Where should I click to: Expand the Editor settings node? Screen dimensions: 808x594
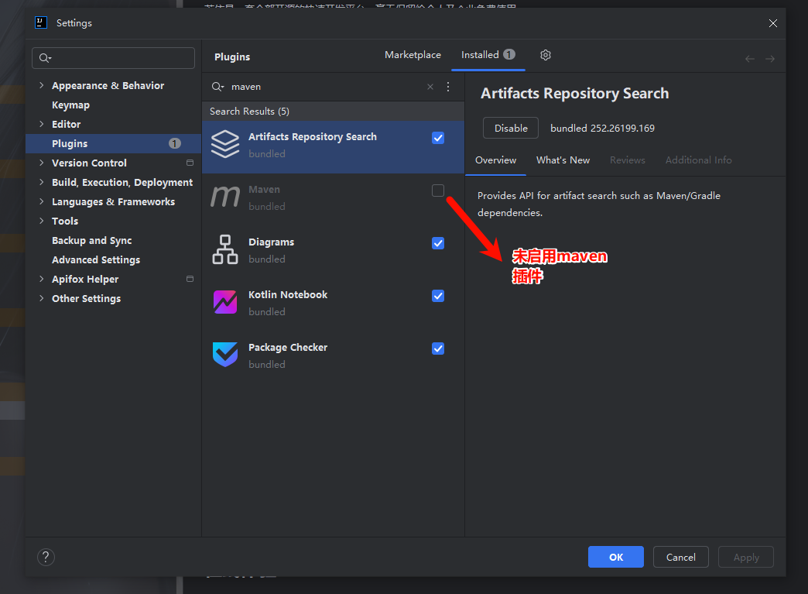41,124
